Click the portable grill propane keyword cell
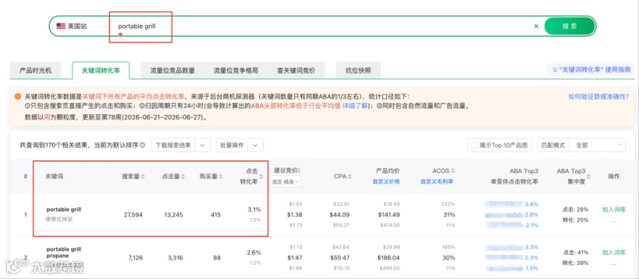 click(x=64, y=253)
